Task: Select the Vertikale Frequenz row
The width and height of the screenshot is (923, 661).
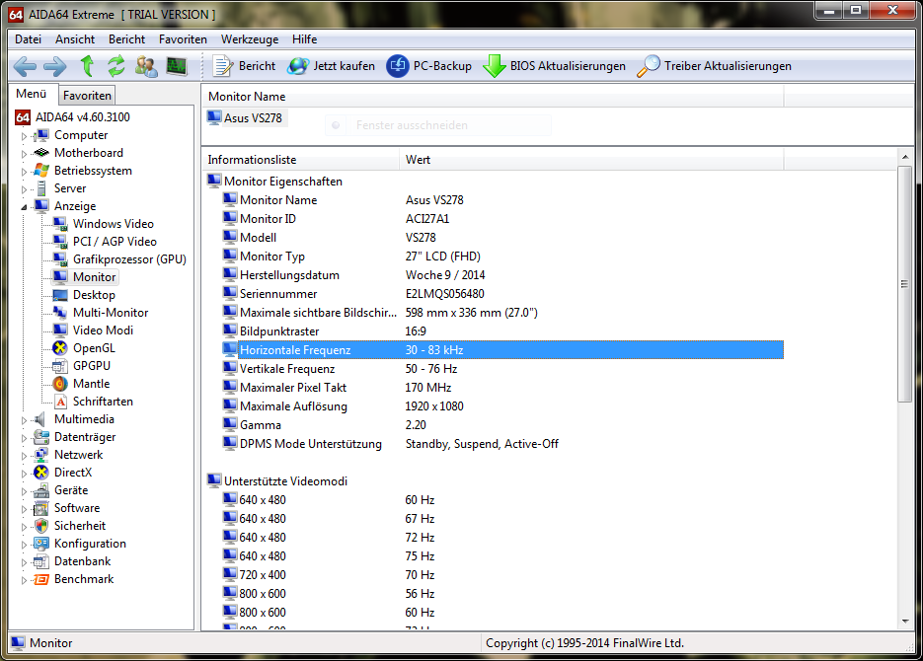Action: 503,369
